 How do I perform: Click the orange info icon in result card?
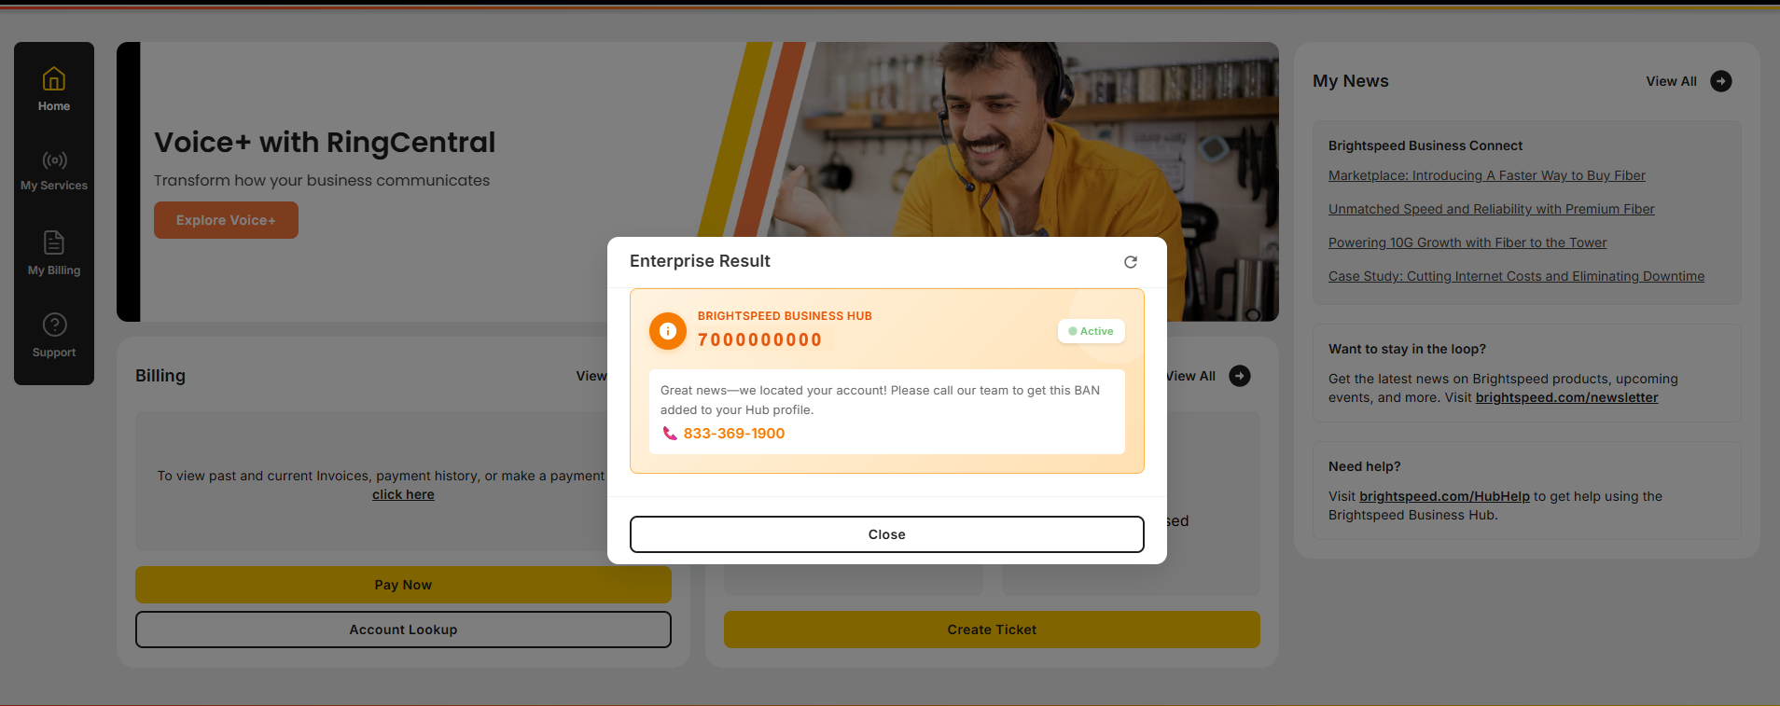tap(668, 331)
